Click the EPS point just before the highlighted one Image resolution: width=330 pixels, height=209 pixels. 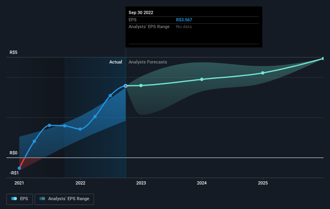point(110,96)
